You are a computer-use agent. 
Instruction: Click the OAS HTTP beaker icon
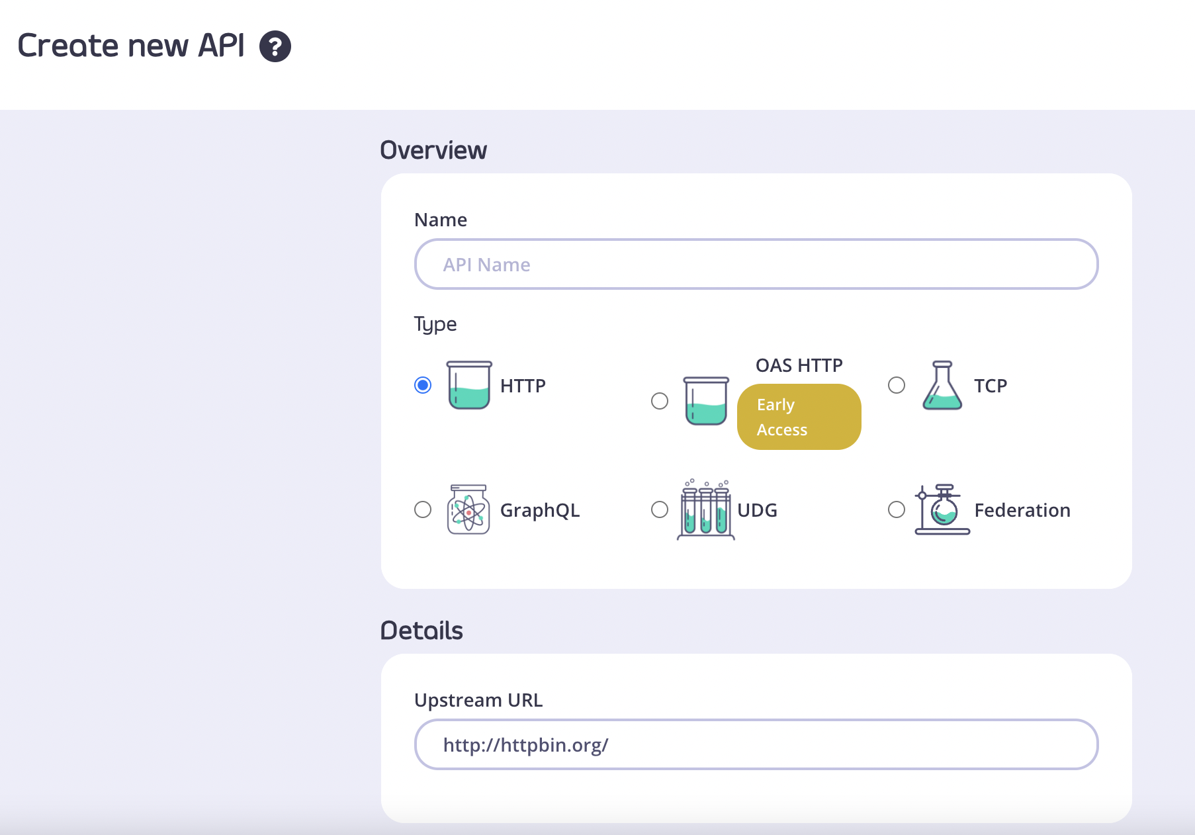tap(705, 402)
